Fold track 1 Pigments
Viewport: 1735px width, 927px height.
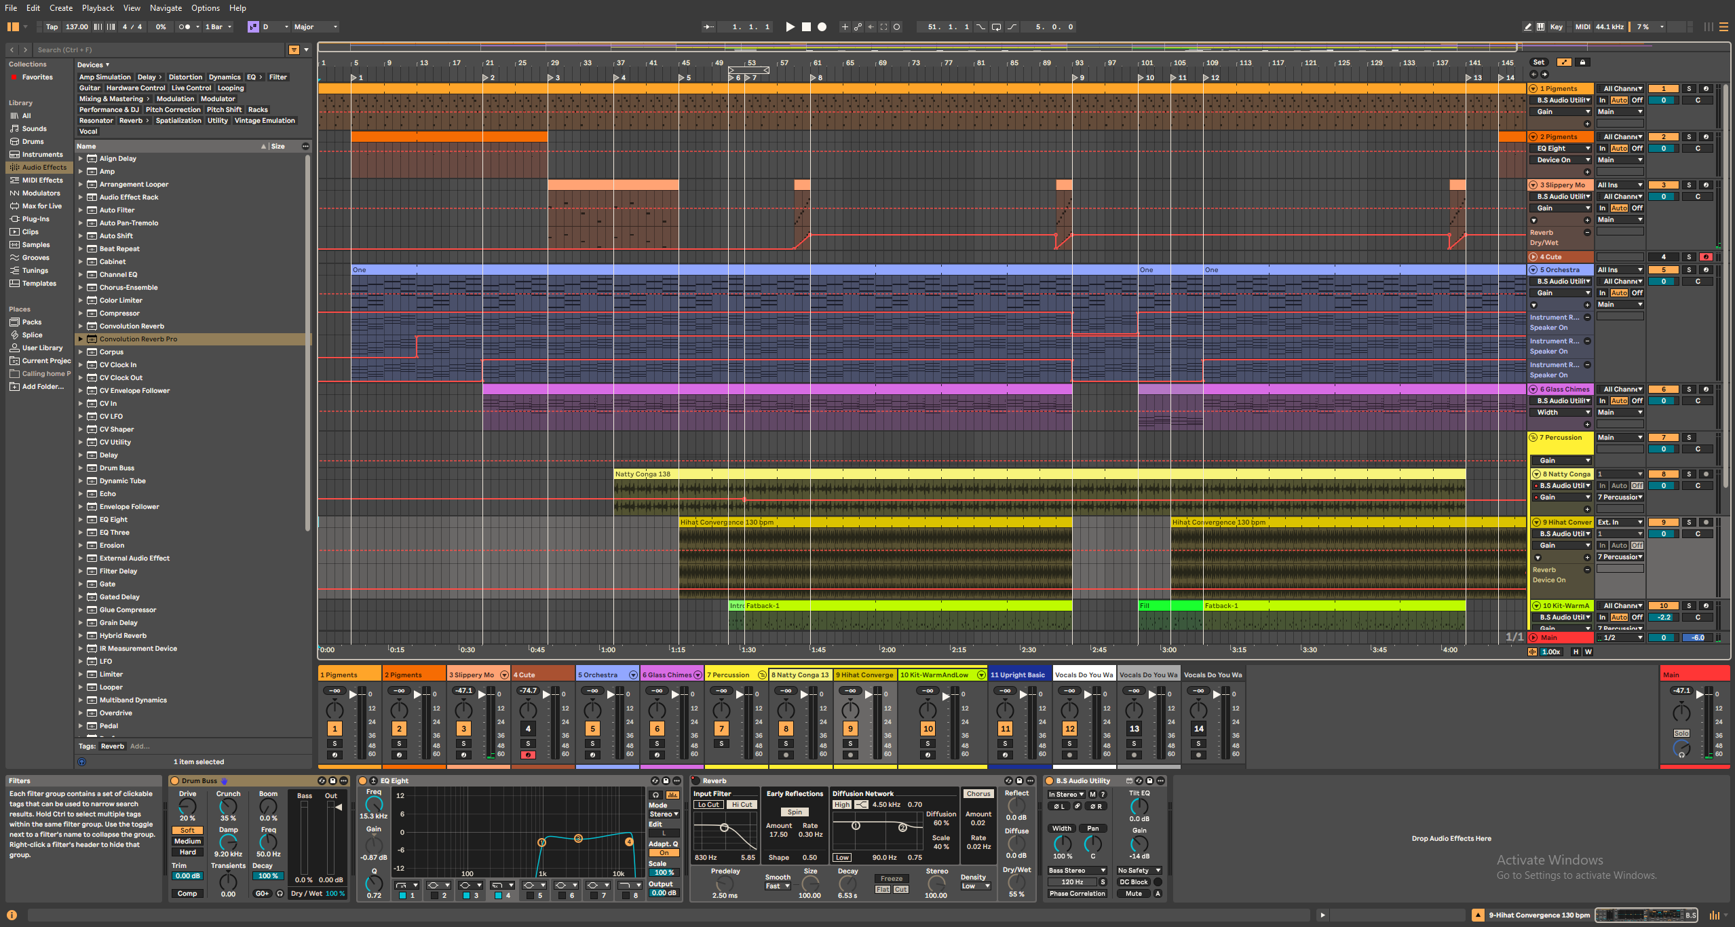click(x=1533, y=89)
